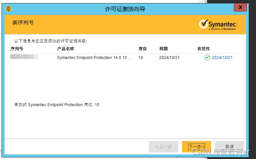Click the 产品名称 column header
The image size is (256, 159).
pos(66,49)
